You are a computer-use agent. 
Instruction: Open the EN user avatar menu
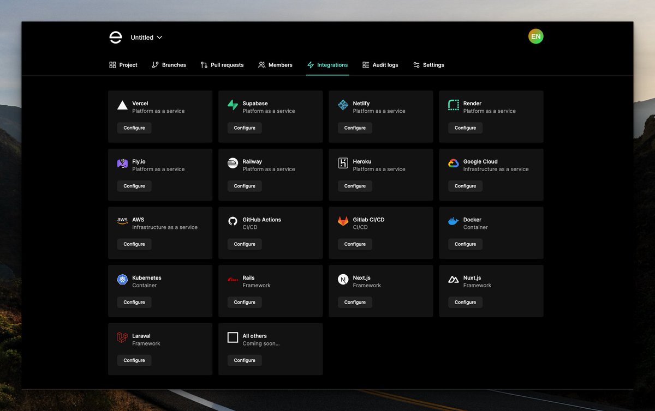(536, 37)
